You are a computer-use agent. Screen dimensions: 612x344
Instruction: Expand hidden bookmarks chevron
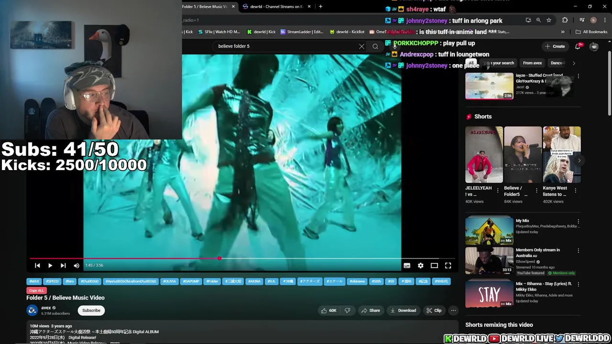point(563,32)
